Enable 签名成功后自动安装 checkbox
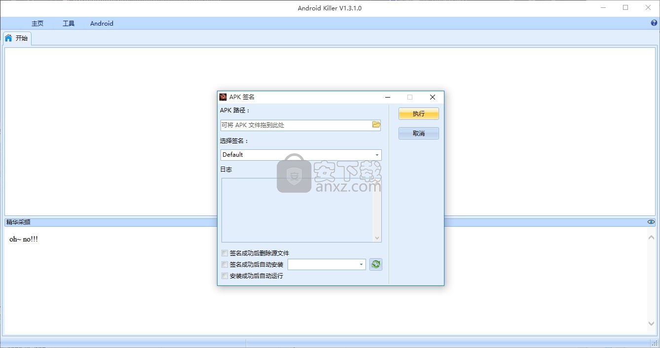This screenshot has width=660, height=348. (225, 265)
